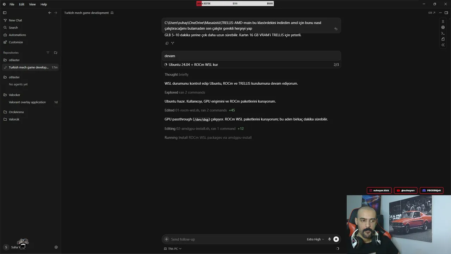451x254 pixels.
Task: Expand 'Explored ran 2 commands' step
Action: click(185, 92)
